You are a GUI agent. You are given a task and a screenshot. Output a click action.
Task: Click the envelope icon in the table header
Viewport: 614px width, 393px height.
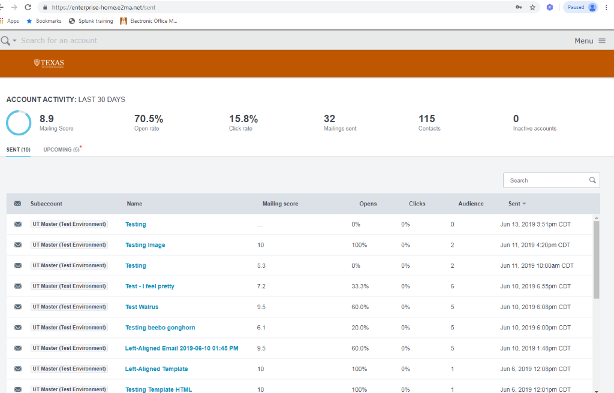[18, 204]
